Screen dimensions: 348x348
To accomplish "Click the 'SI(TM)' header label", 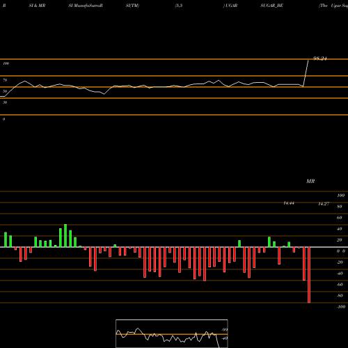I will [x=132, y=6].
